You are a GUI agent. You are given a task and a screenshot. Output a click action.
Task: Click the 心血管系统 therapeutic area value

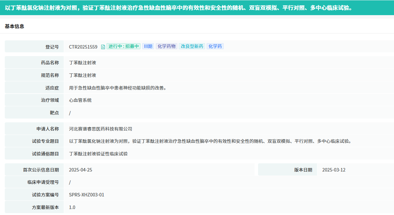point(80,100)
